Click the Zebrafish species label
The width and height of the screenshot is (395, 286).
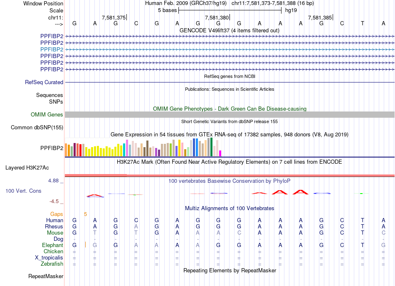pos(52,264)
